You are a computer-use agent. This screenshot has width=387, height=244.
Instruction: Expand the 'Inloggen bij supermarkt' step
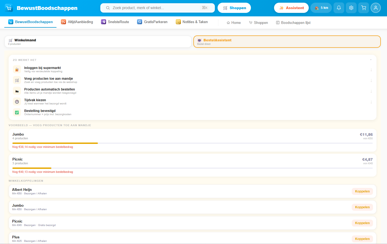point(371,70)
